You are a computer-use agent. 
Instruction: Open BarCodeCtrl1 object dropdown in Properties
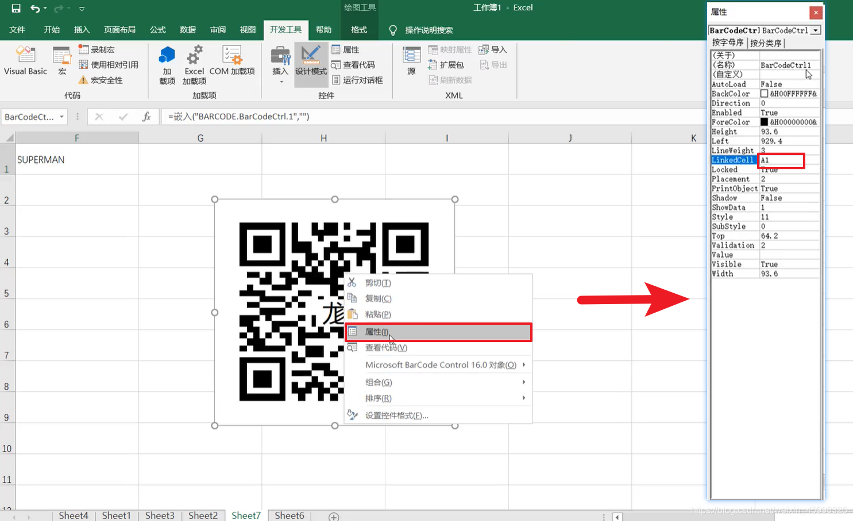click(816, 30)
